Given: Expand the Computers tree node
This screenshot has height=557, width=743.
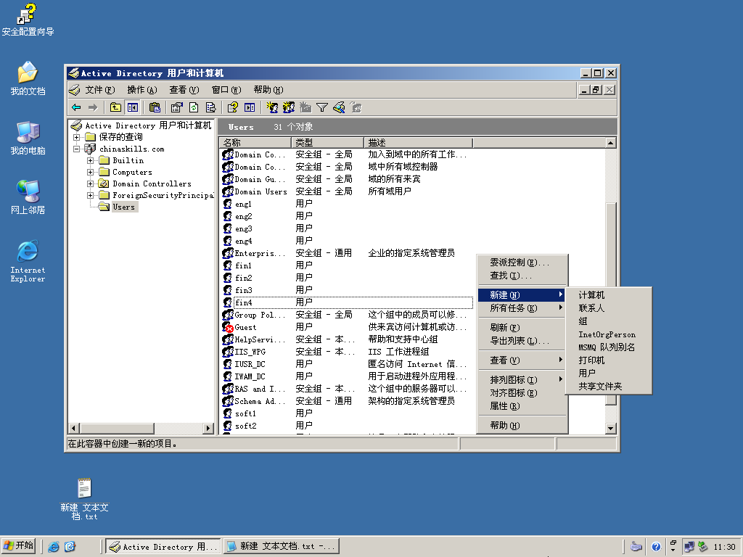Looking at the screenshot, I should point(90,172).
